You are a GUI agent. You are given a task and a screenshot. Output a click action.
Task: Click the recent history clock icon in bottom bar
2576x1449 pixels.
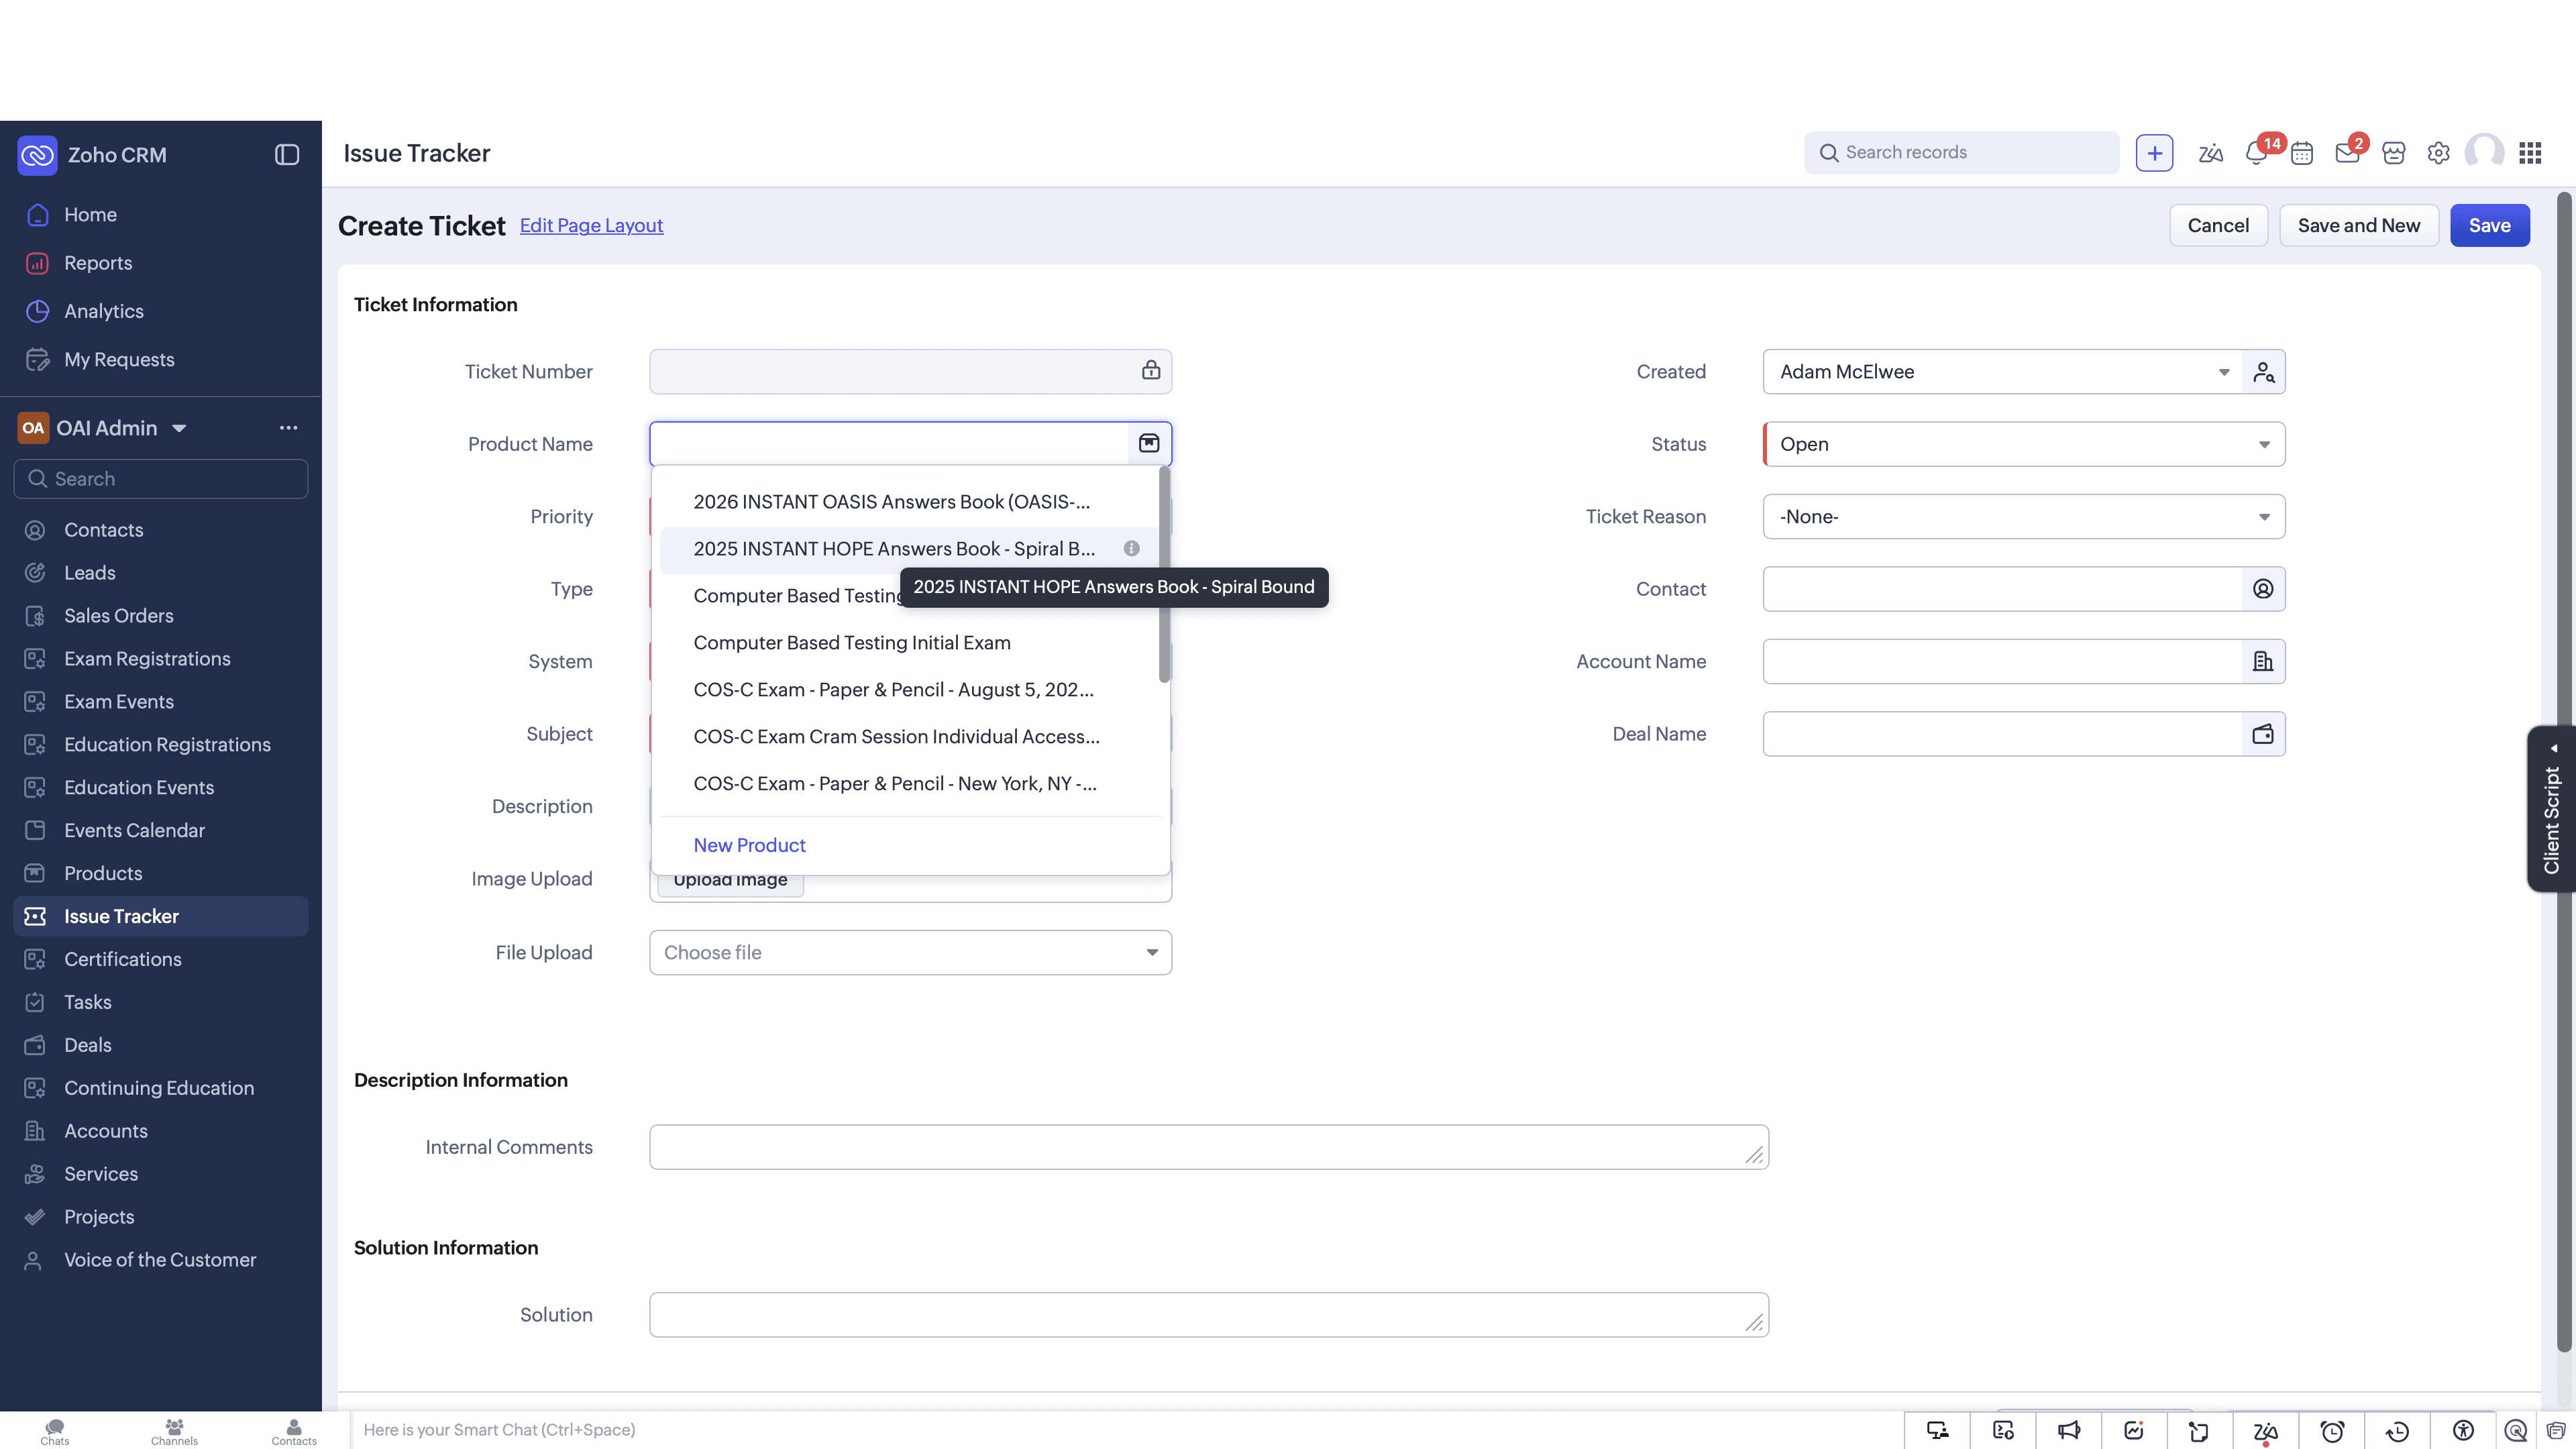tap(2397, 1431)
